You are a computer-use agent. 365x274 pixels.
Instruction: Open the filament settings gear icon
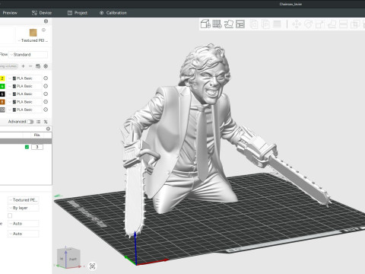(46, 66)
